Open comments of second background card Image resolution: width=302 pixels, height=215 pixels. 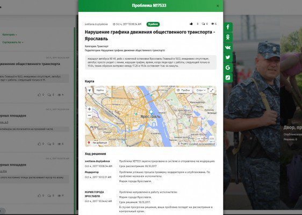click(49, 144)
